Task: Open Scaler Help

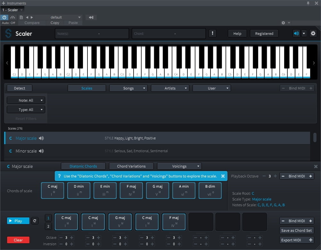Action: [x=237, y=34]
